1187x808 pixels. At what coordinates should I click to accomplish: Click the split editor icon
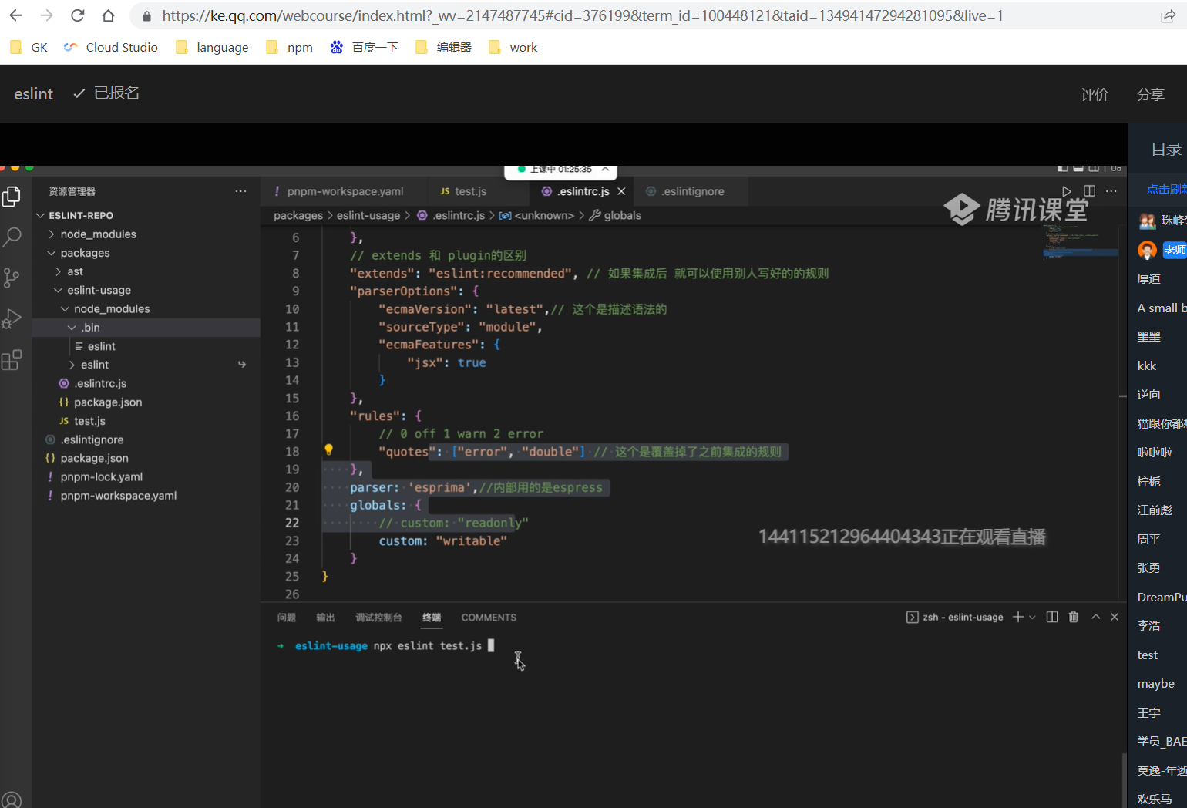click(1089, 191)
